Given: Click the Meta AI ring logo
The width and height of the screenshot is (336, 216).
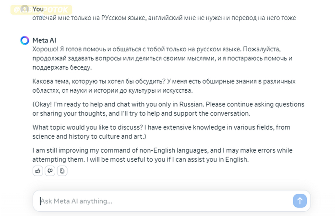Looking at the screenshot, I should (25, 40).
